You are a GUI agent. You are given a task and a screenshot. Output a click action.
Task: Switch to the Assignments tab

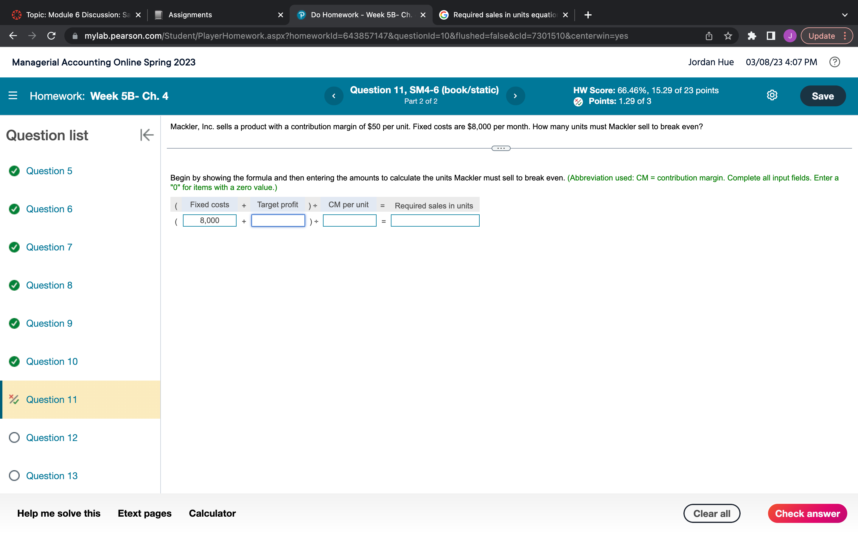coord(190,15)
